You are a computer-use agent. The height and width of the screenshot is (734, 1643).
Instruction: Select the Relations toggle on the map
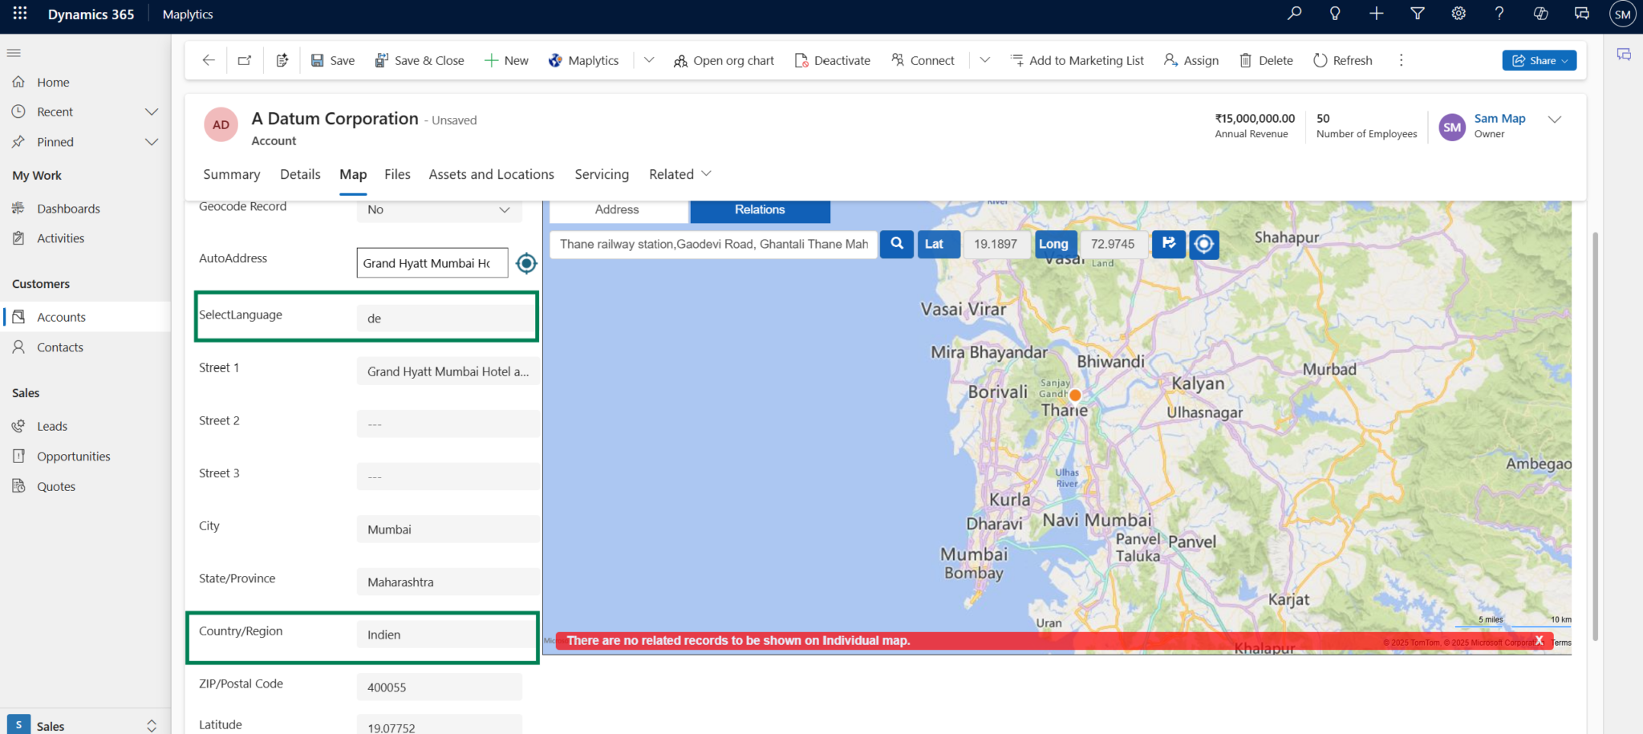[x=759, y=209]
